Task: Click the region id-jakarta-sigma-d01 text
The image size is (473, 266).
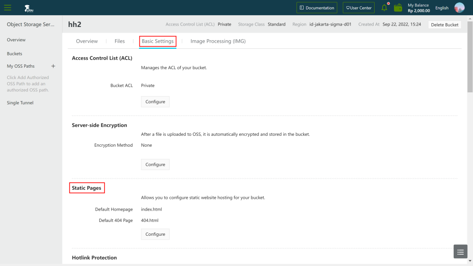Action: (330, 24)
